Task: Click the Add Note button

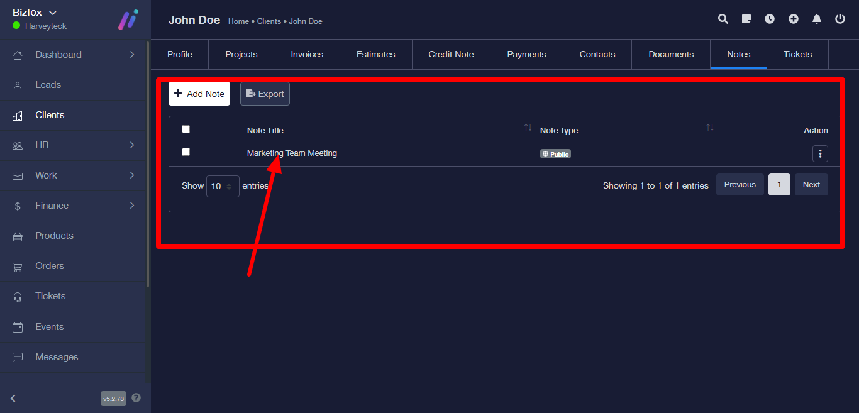Action: [x=199, y=94]
